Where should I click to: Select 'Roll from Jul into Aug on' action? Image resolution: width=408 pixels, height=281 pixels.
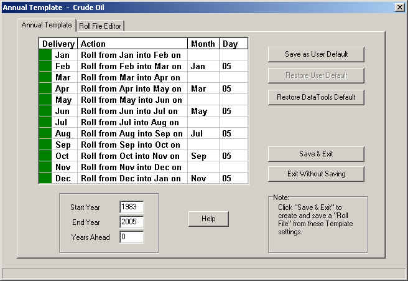132,122
